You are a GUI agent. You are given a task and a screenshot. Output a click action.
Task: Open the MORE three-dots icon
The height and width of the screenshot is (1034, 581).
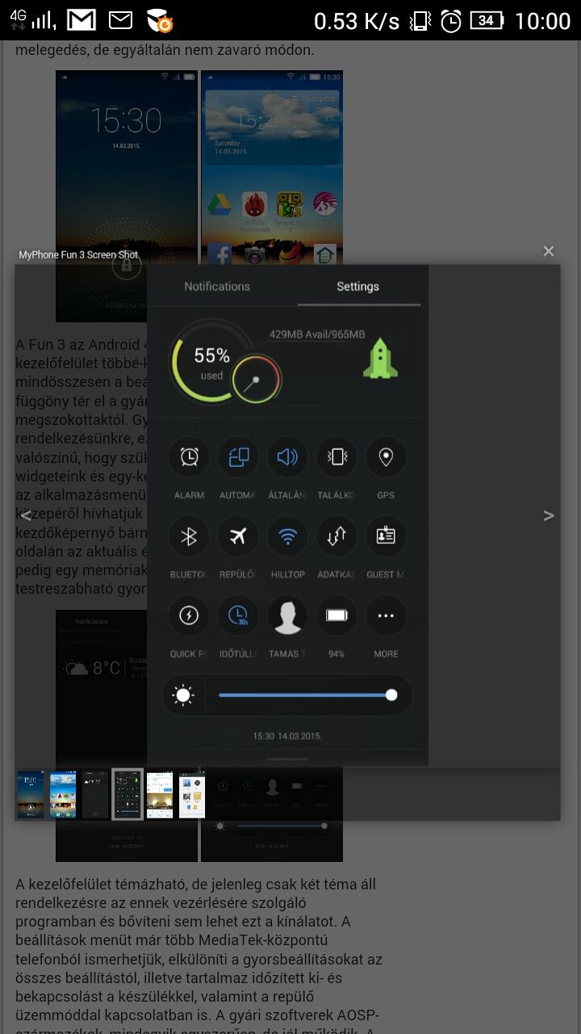[x=386, y=616]
